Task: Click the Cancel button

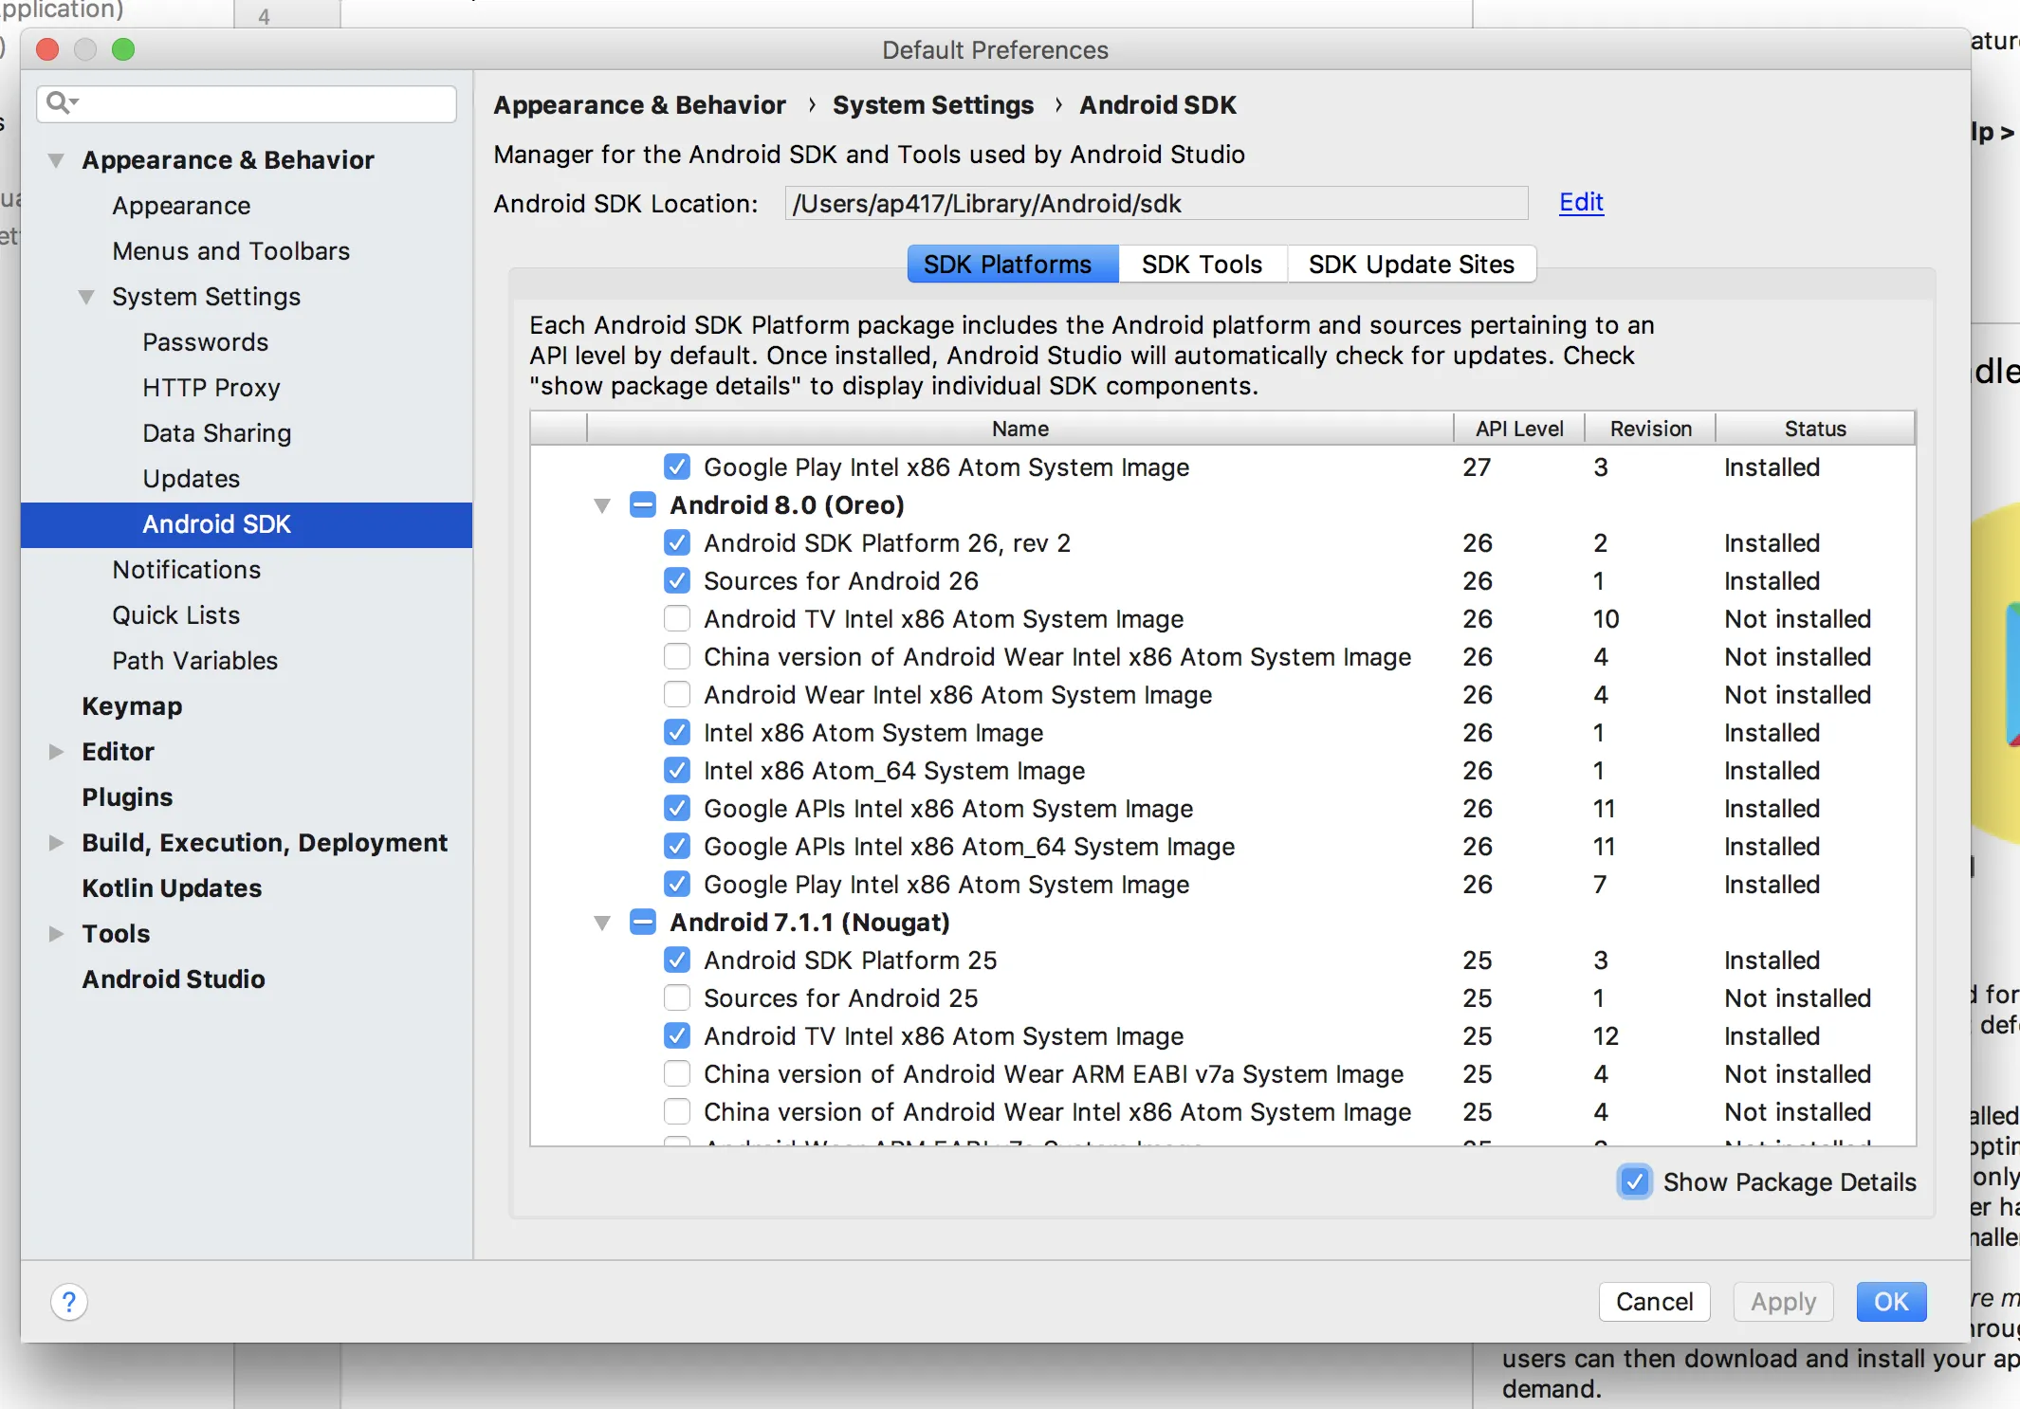Action: click(1653, 1301)
